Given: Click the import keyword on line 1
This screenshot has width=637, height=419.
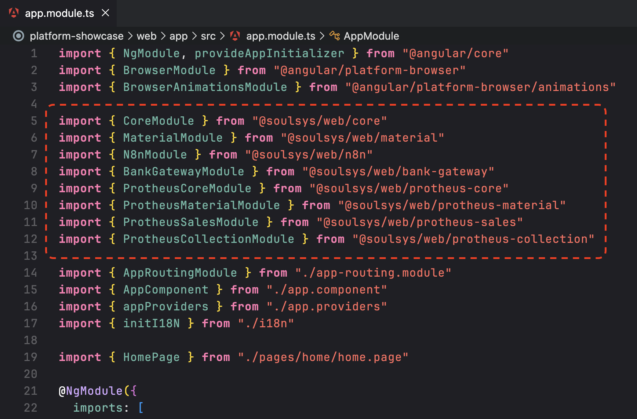Looking at the screenshot, I should 80,53.
